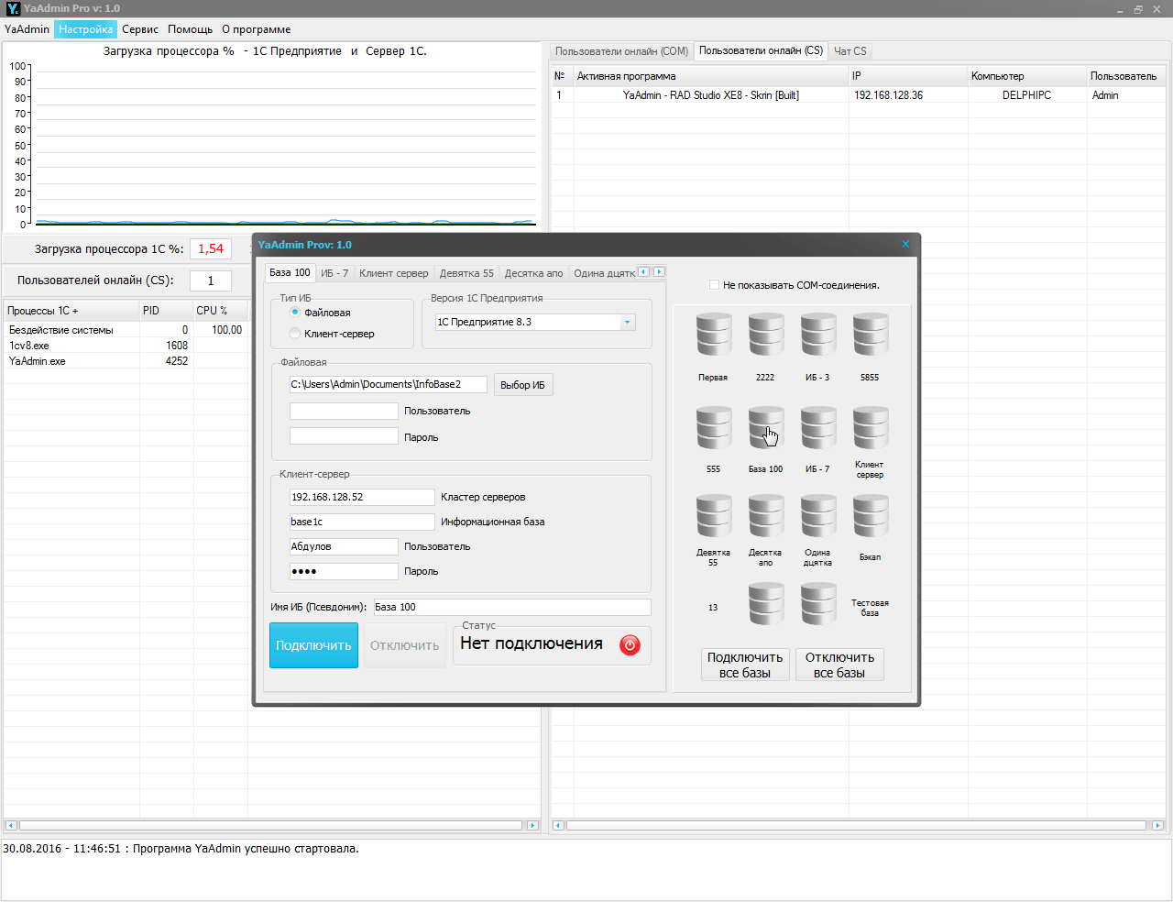The height and width of the screenshot is (902, 1173).
Task: Select the 2222 database icon
Action: (766, 335)
